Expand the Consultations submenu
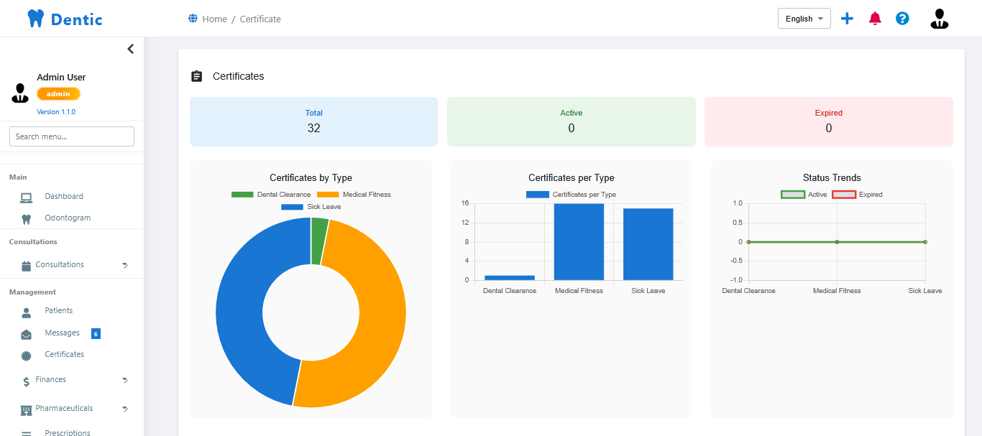 pos(72,265)
